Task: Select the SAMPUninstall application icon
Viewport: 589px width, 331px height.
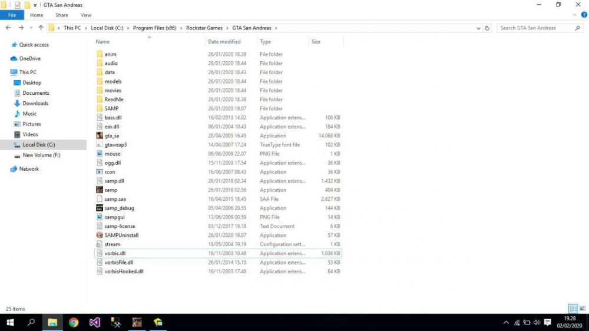Action: [x=100, y=235]
